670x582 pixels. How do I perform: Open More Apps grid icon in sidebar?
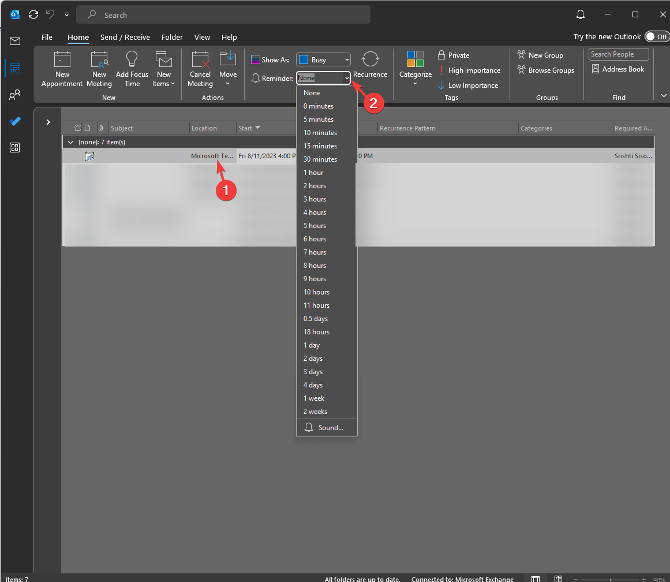click(15, 148)
